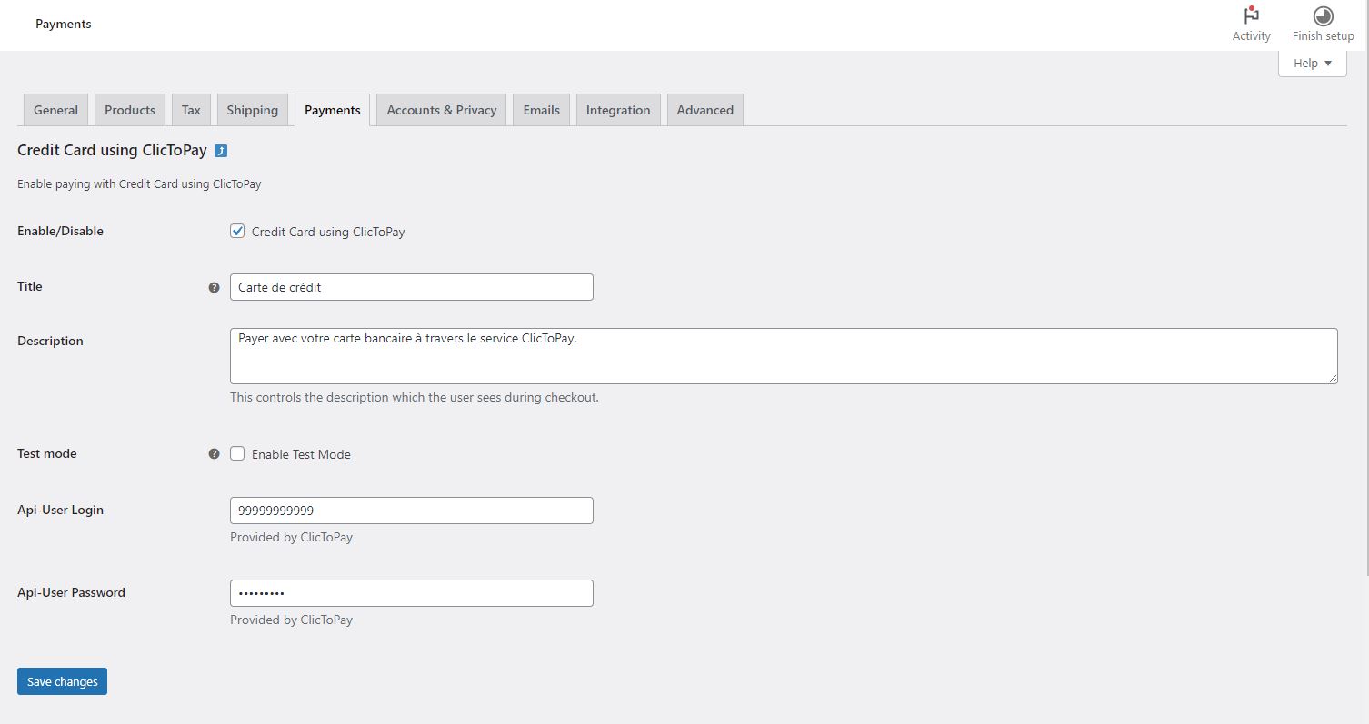Screen dimensions: 1369x724
Task: Open the Finish setup progress icon
Action: point(1323,16)
